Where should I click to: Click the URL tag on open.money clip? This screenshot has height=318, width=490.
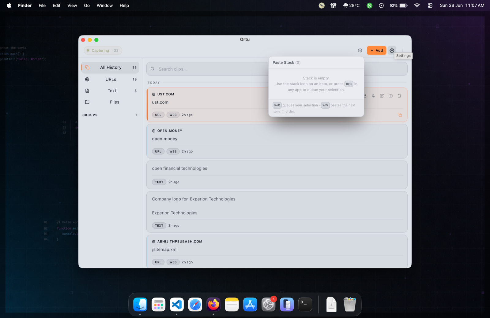tap(158, 151)
